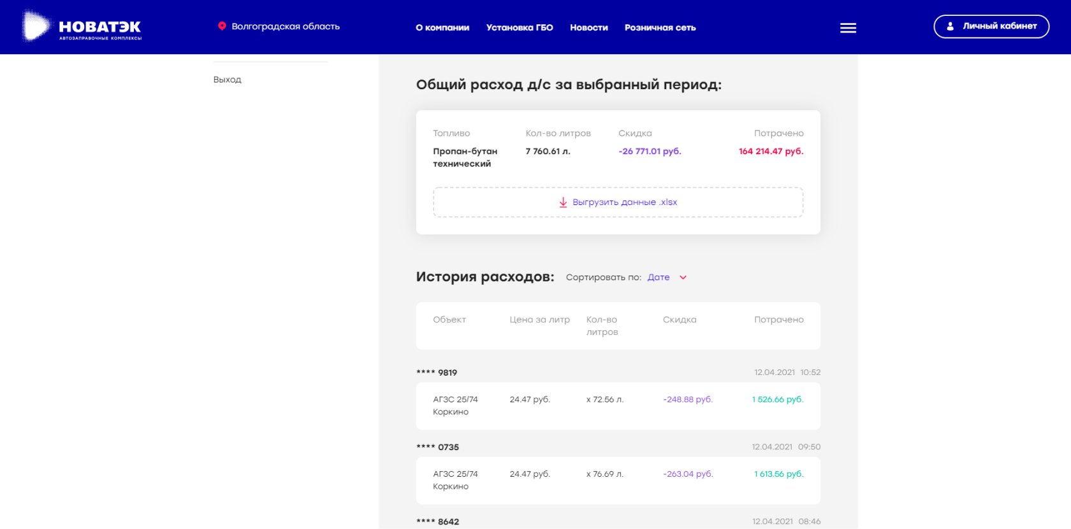Select the card 9819 transaction row
The image size is (1071, 529).
pos(618,406)
